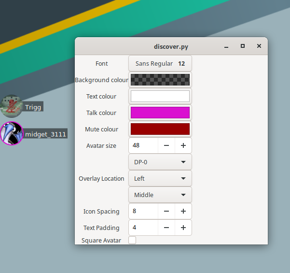Pick a new Background colour swatch

160,80
